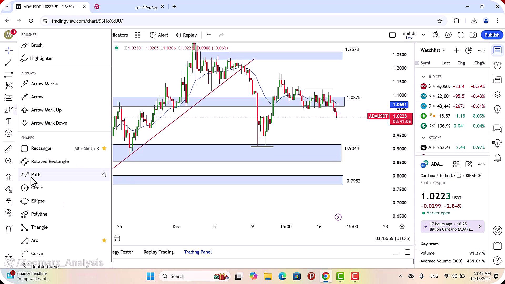Click the Publish button

(x=492, y=35)
